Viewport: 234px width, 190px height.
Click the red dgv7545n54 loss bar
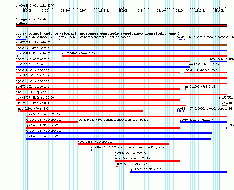tap(52, 122)
